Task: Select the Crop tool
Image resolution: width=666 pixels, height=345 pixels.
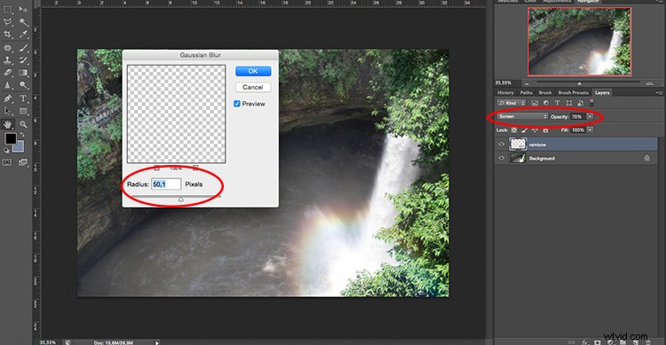Action: [8, 34]
